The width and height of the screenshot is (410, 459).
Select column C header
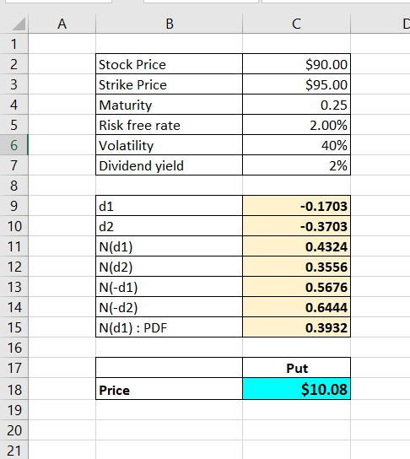coord(296,24)
